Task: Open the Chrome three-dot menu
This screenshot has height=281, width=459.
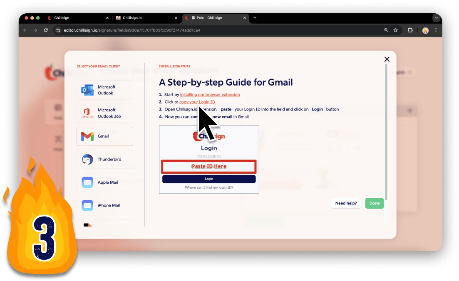Action: (x=436, y=30)
